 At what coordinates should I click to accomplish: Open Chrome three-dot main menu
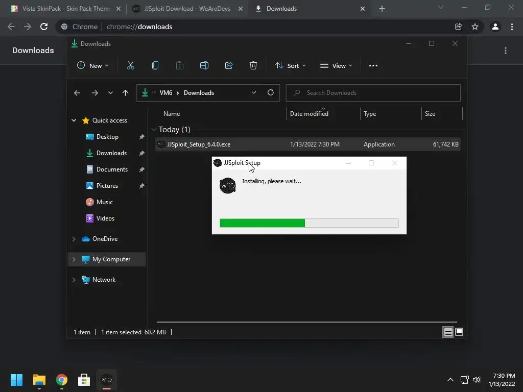click(x=512, y=27)
